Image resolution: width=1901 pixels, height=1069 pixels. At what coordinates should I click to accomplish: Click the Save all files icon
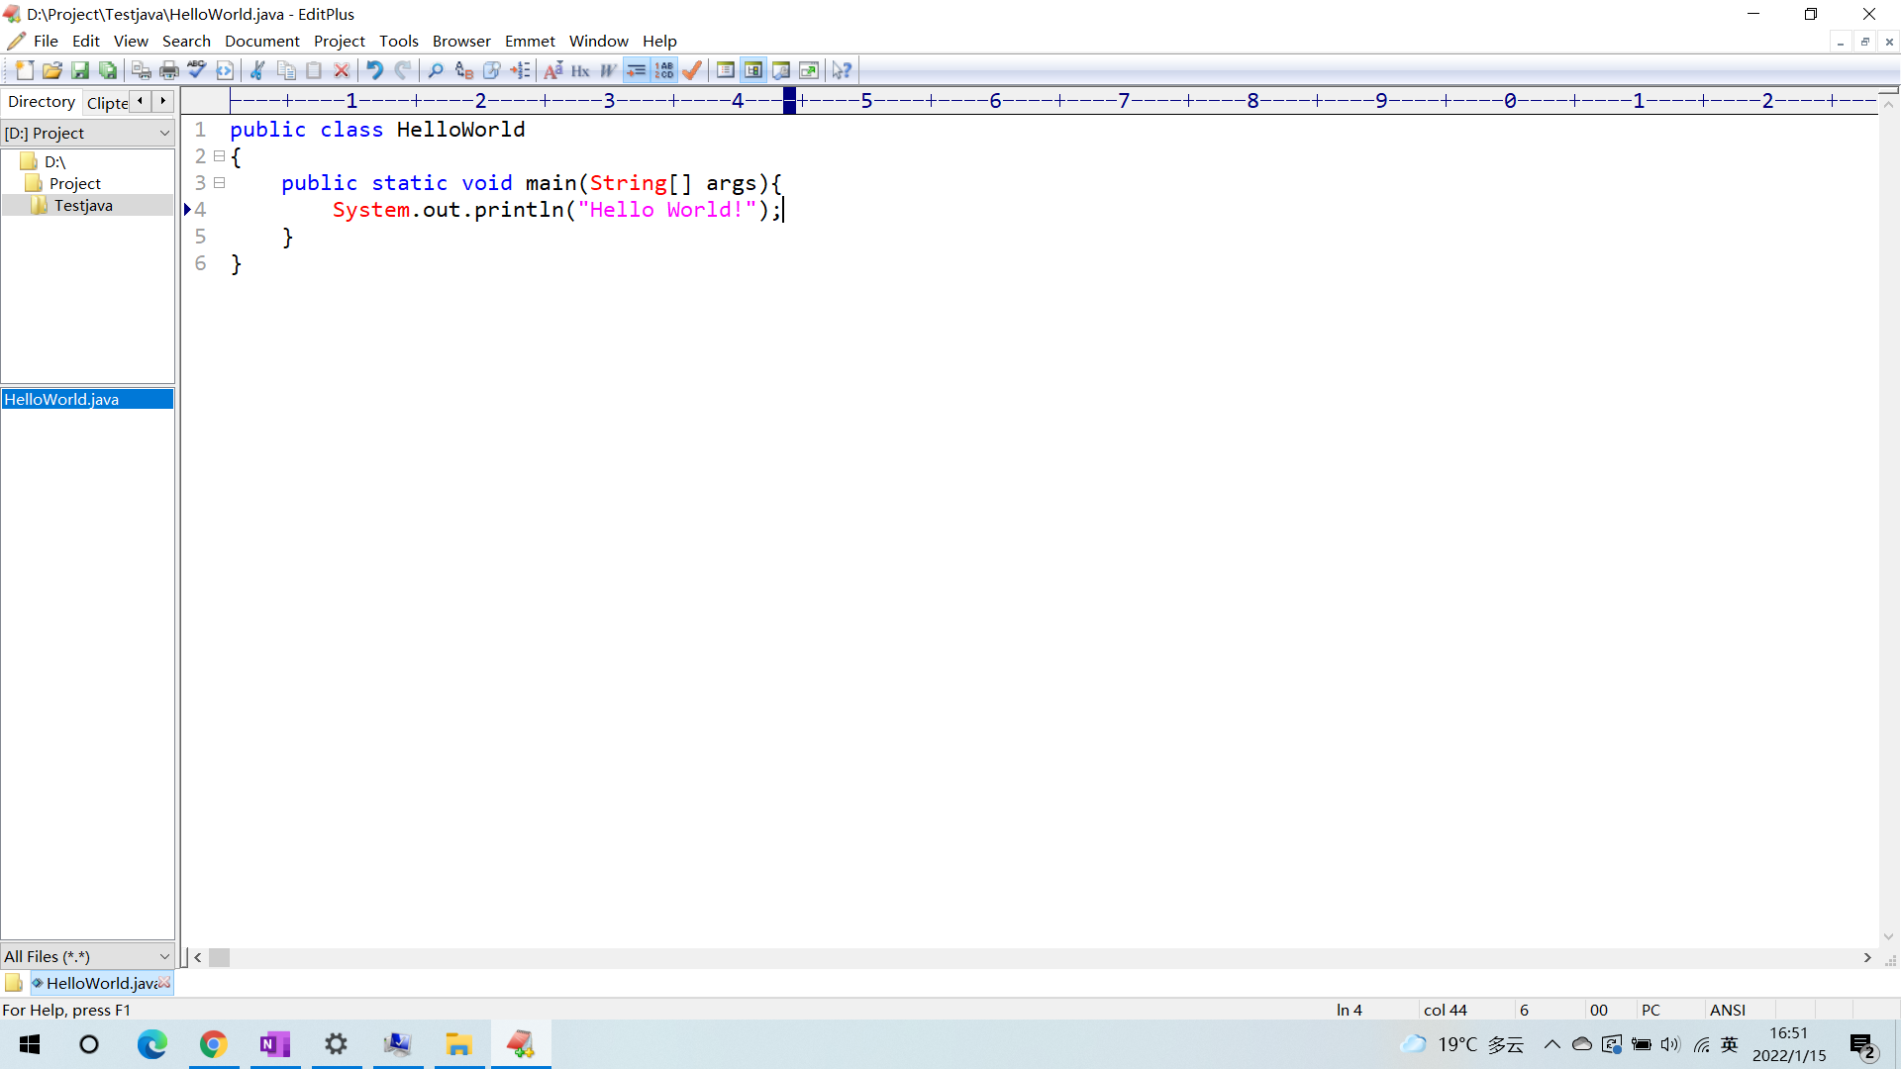click(x=108, y=70)
